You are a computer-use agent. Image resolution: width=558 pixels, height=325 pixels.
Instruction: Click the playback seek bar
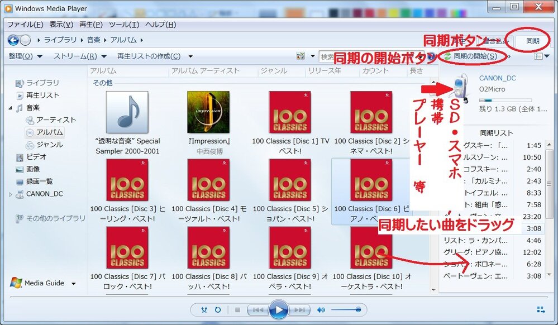coord(279,297)
